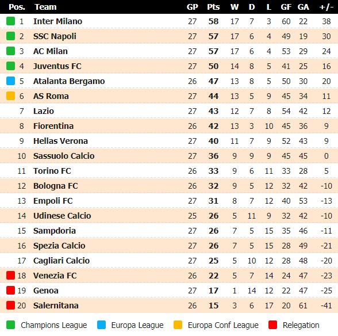Click the green Champions League legend square
The image size is (338, 336).
coord(10,324)
